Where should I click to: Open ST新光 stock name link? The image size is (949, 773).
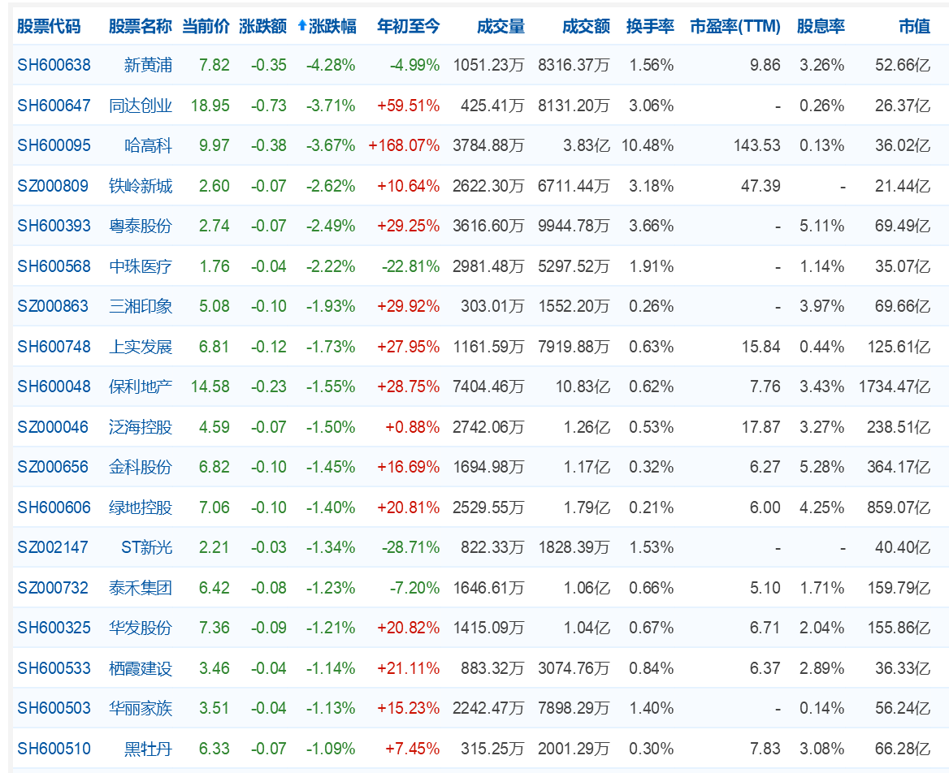tap(146, 547)
